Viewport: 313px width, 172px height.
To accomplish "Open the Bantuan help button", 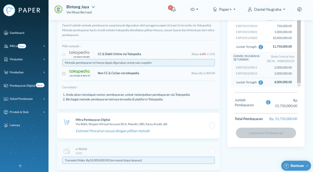I will 296,166.
